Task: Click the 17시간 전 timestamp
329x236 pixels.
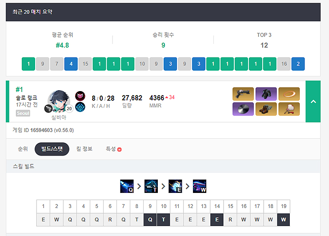Action: pyautogui.click(x=27, y=104)
